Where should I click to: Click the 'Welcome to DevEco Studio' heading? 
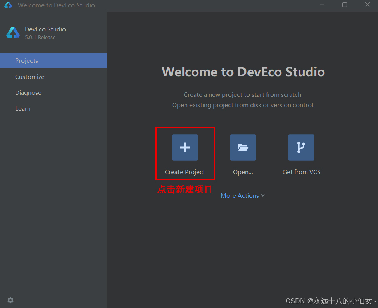(x=243, y=72)
